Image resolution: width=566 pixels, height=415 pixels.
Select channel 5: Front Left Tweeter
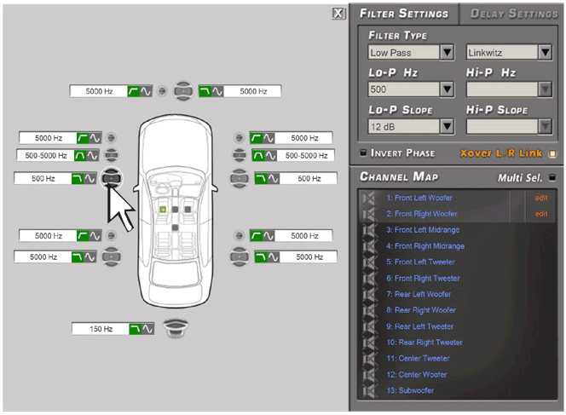click(x=420, y=262)
